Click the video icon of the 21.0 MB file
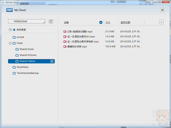Screen dimensions: 171x128 click(65, 31)
